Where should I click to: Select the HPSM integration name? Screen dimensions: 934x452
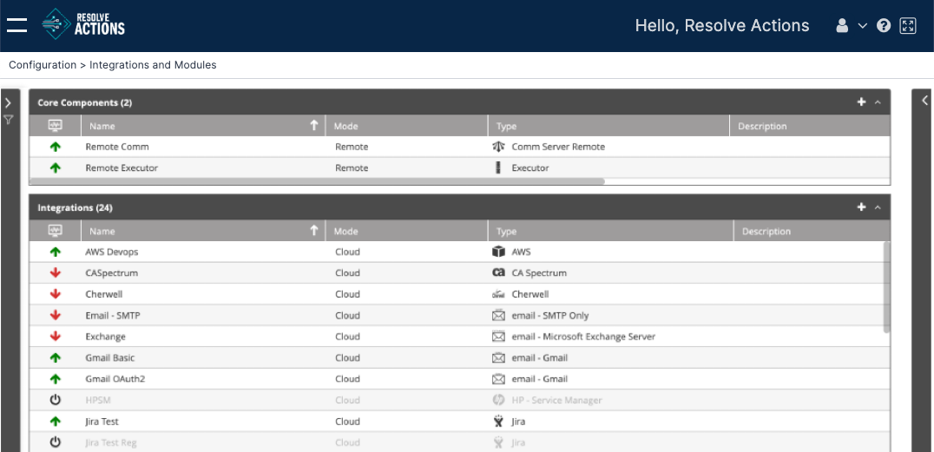click(98, 400)
